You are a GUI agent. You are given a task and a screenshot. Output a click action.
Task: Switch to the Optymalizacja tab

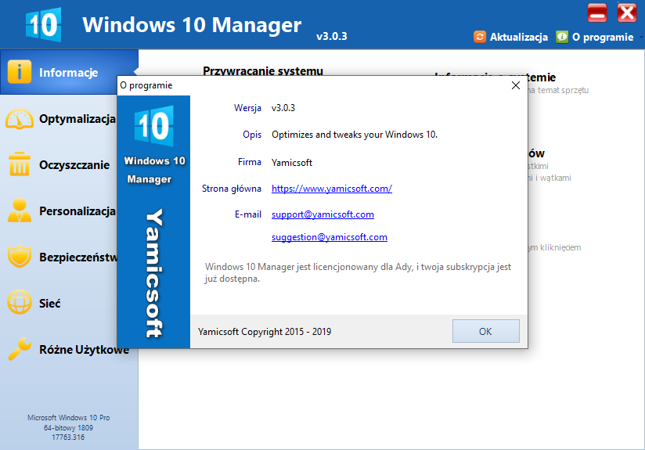coord(77,119)
